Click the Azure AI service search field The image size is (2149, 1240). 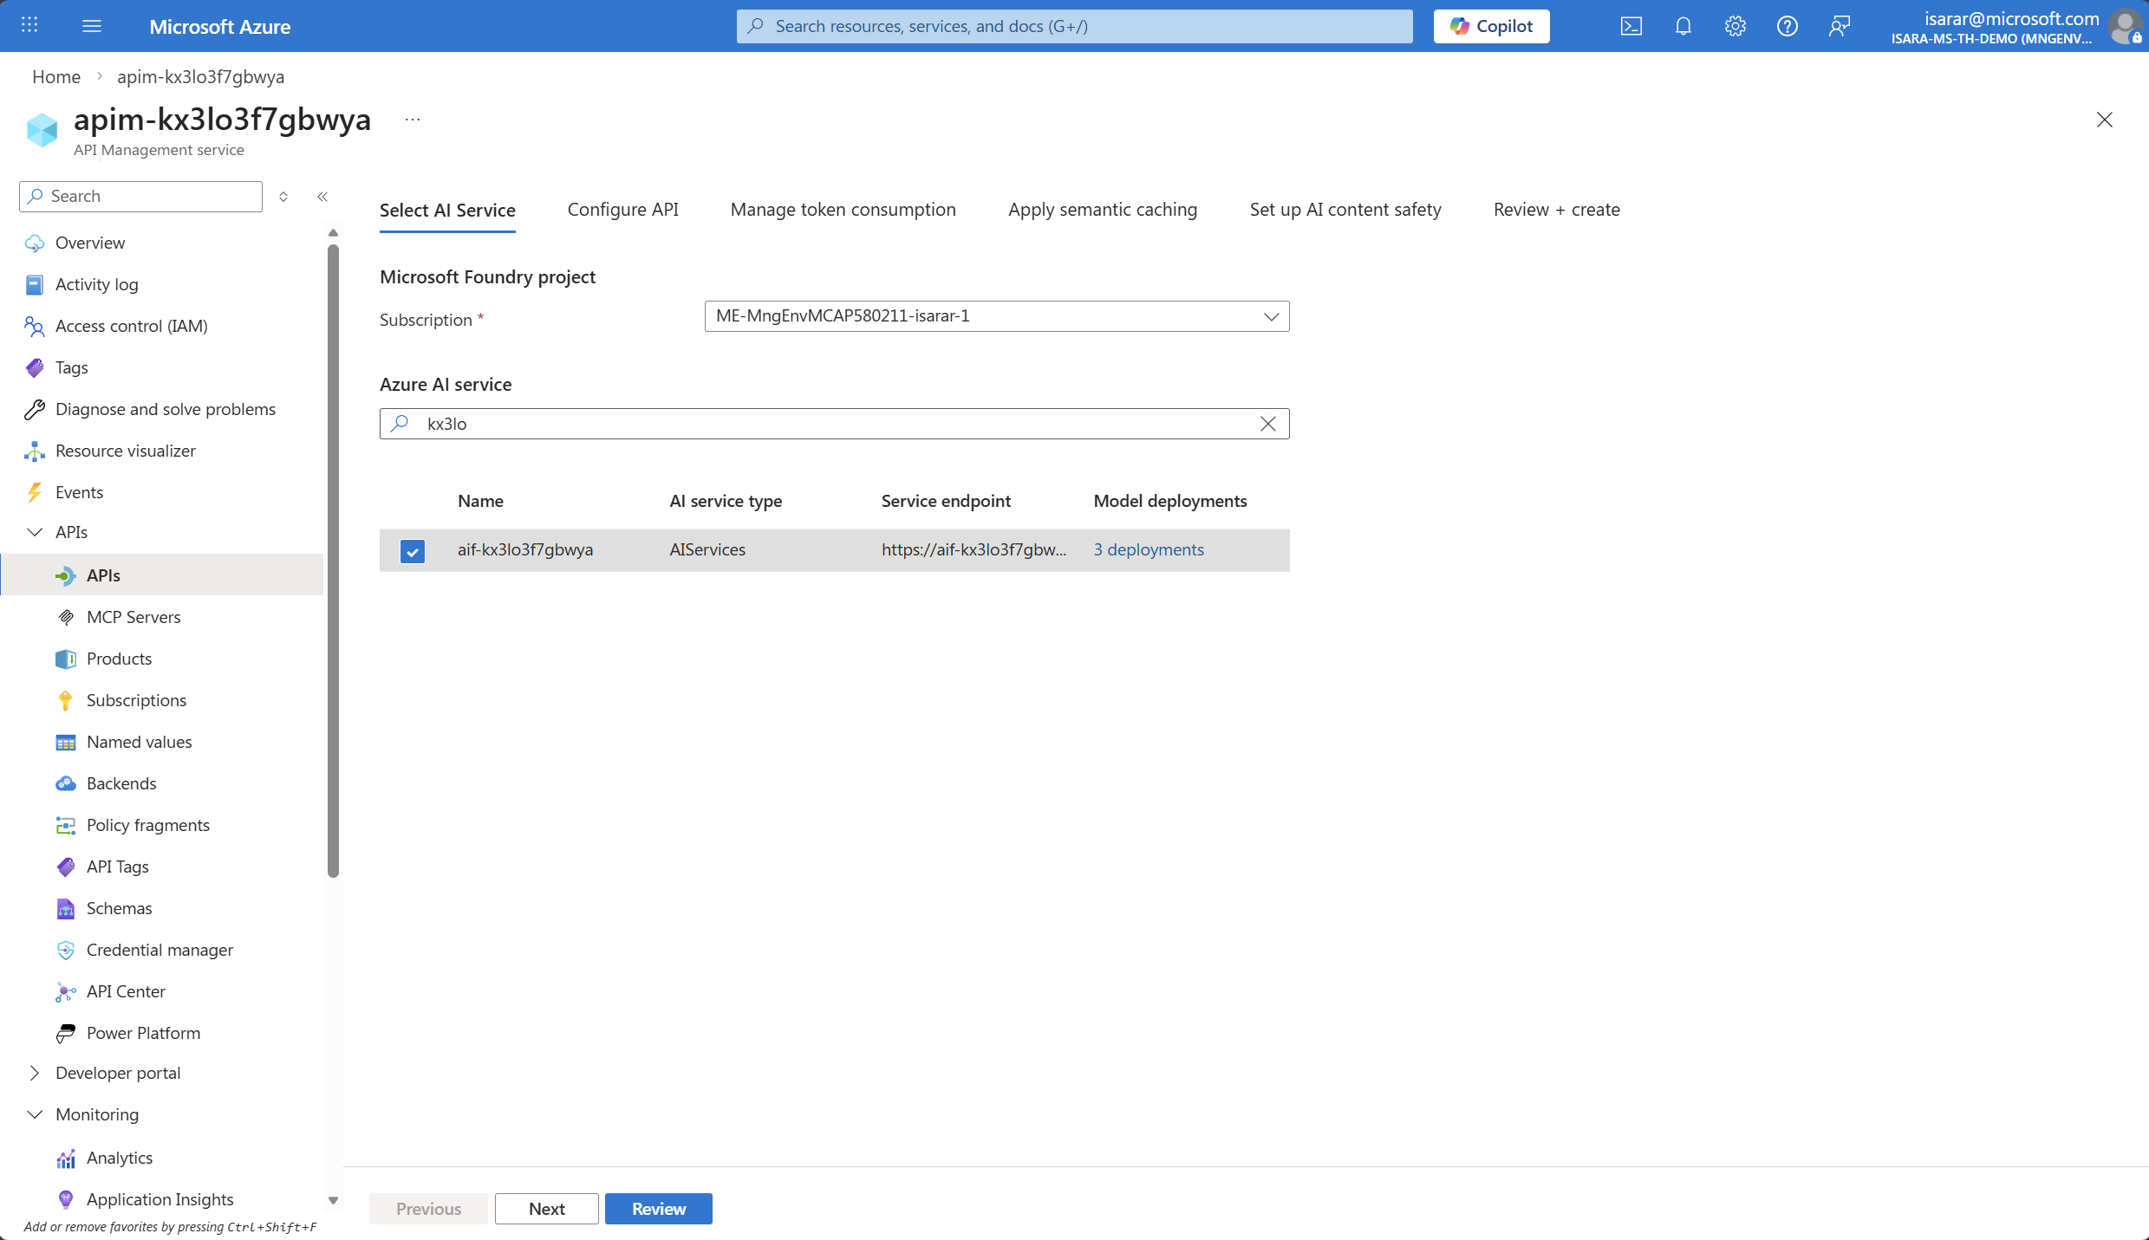(832, 424)
